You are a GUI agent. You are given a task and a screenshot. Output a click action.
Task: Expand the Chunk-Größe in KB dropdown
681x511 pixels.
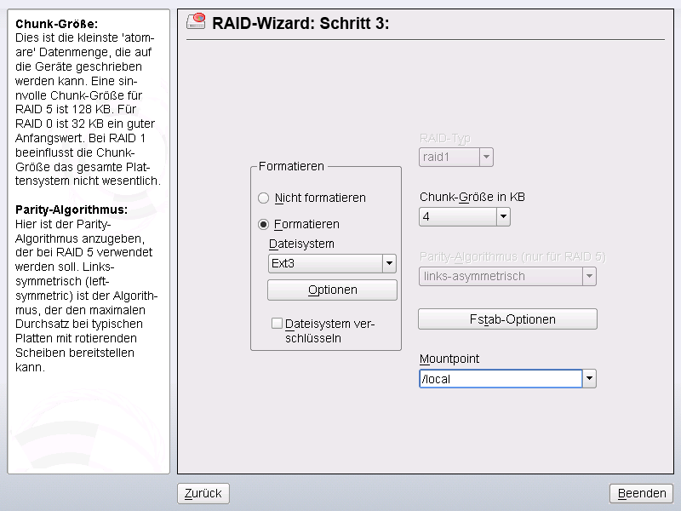pos(503,217)
